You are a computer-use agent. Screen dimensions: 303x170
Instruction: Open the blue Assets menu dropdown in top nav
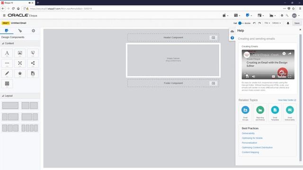pos(249,16)
